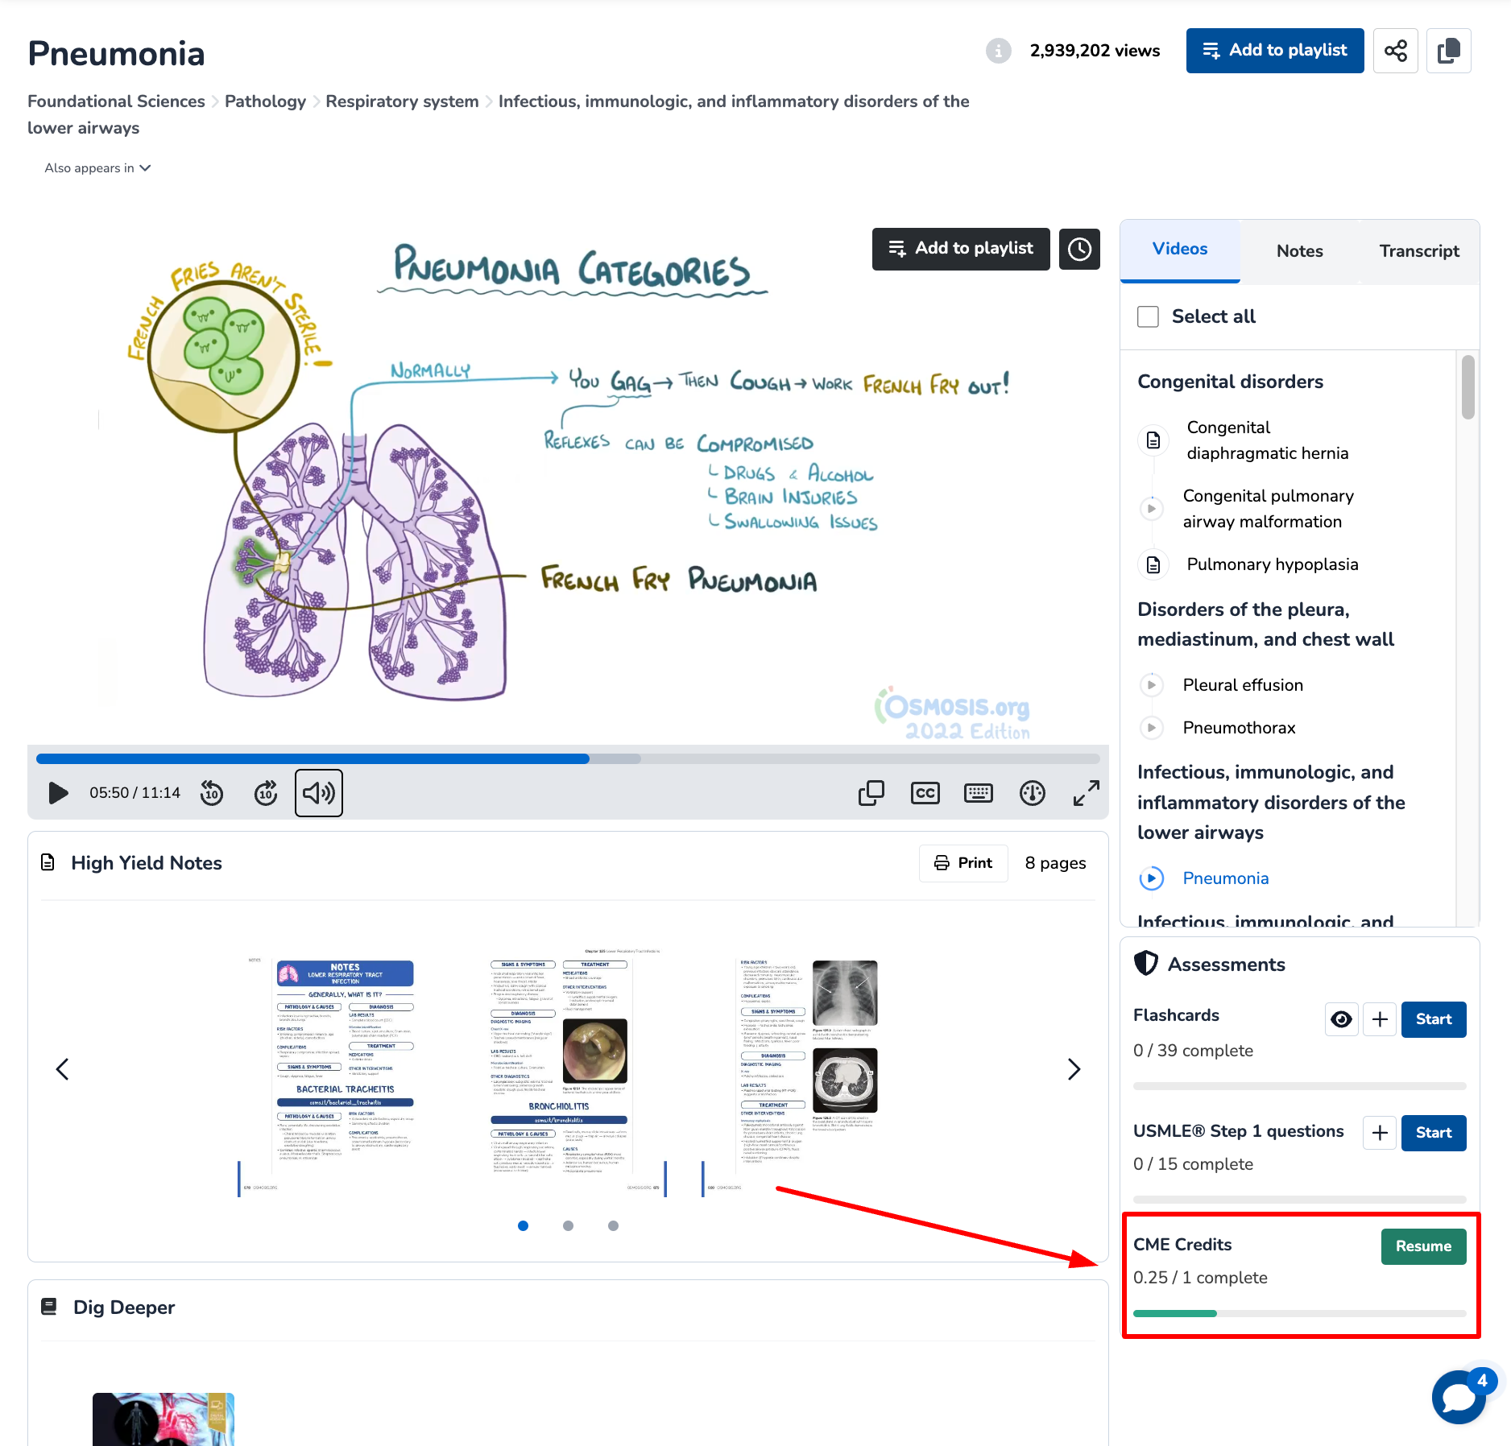This screenshot has height=1446, width=1511.
Task: Expand the Also appears in dropdown
Action: point(97,168)
